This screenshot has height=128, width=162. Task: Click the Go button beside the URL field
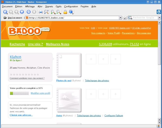click(125, 18)
